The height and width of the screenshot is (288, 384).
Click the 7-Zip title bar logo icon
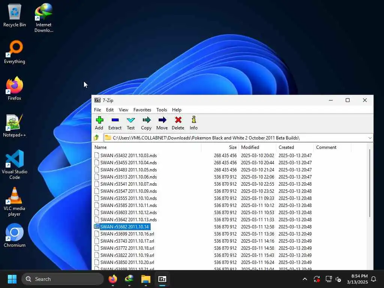click(x=97, y=100)
